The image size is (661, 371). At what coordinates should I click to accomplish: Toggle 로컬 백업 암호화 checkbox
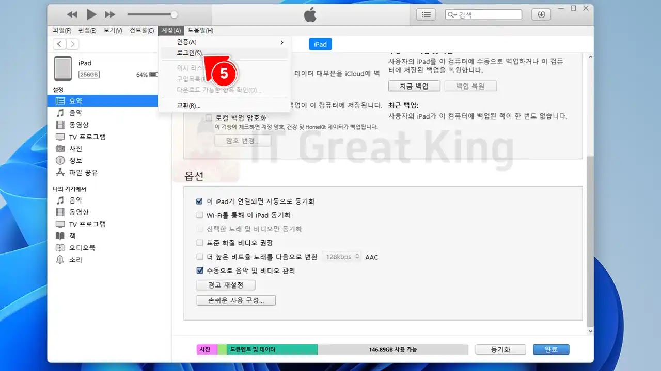point(209,117)
